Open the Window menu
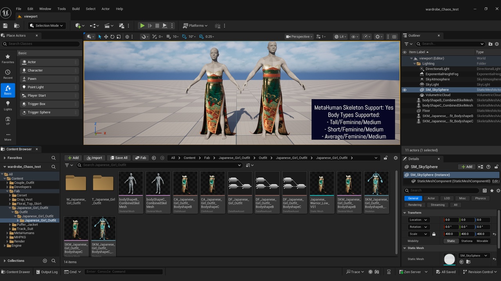 (45, 9)
